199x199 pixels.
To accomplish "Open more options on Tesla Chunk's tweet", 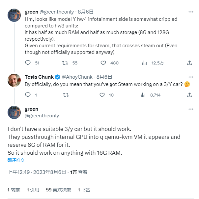I will click(x=191, y=77).
